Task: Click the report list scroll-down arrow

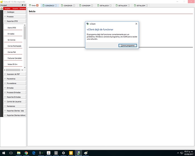Action: click(25, 67)
